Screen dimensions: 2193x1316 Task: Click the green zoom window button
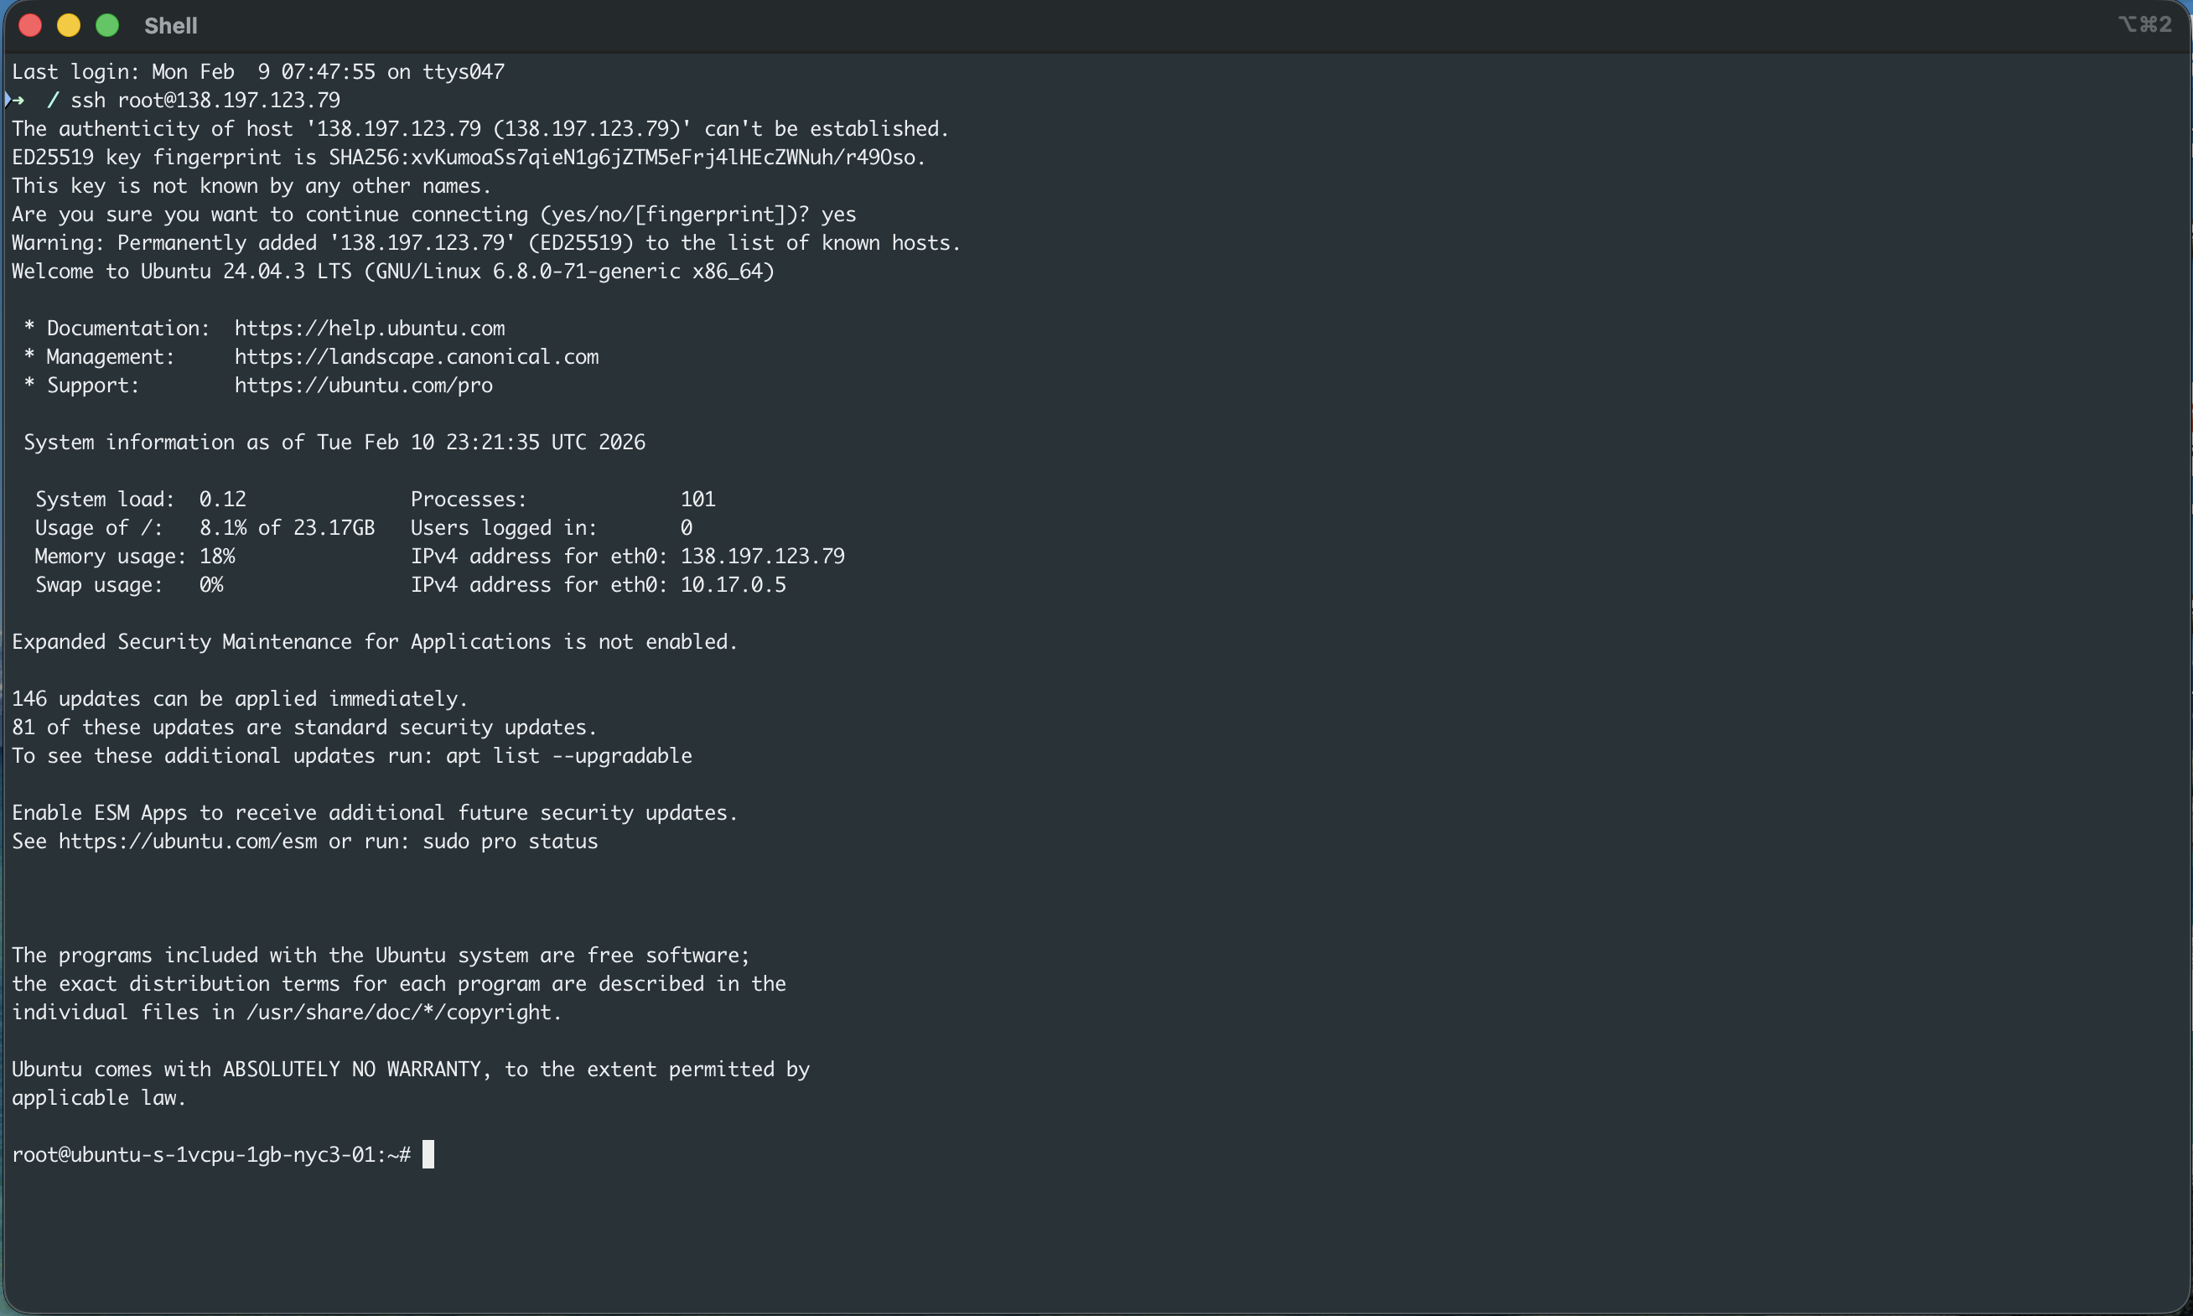pyautogui.click(x=107, y=26)
